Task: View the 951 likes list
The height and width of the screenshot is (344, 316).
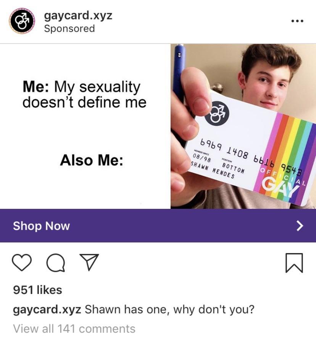Action: (37, 290)
